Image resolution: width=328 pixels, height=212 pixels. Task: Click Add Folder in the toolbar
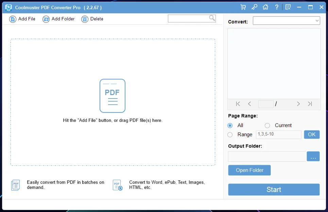[58, 19]
